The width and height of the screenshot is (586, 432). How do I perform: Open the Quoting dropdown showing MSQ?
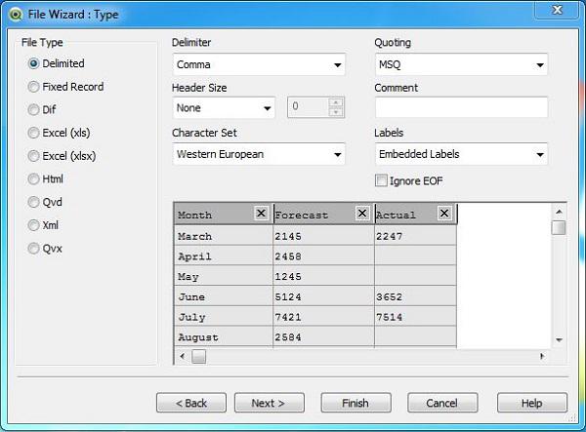point(461,64)
